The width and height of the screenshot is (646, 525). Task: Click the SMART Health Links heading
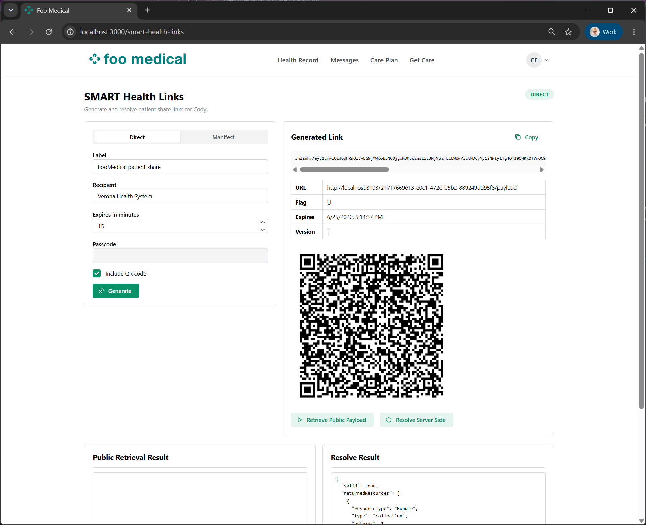tap(134, 97)
